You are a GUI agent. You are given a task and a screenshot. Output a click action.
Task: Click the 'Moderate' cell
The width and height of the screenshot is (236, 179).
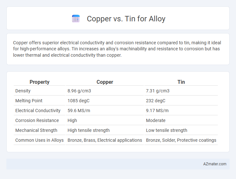(x=181, y=120)
